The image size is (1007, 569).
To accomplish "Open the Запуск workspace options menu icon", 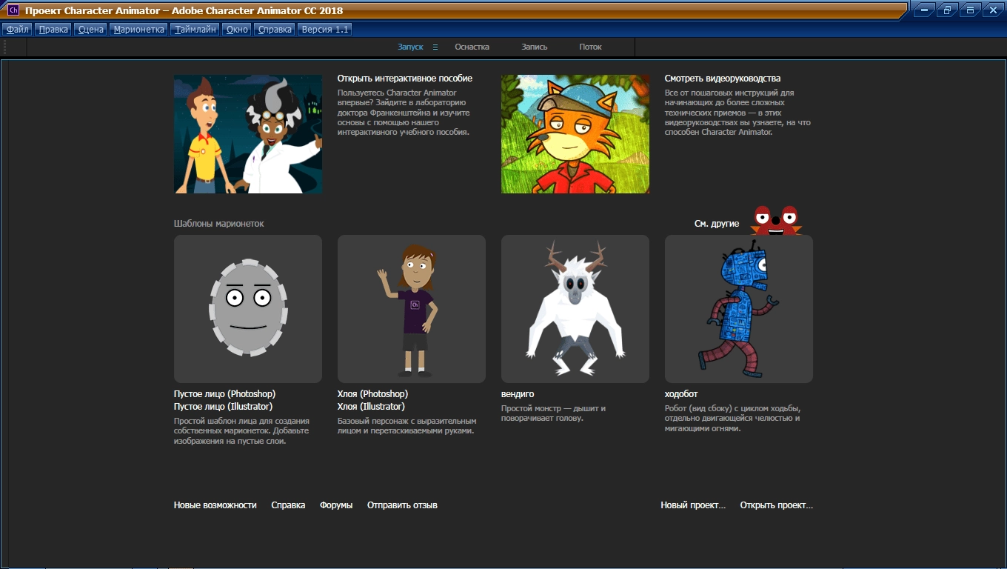I will 435,47.
